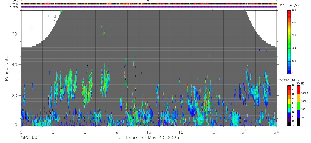Screen dimensions: 311x143
Task: Click the '200' label on width color bar
Action: point(294,48)
